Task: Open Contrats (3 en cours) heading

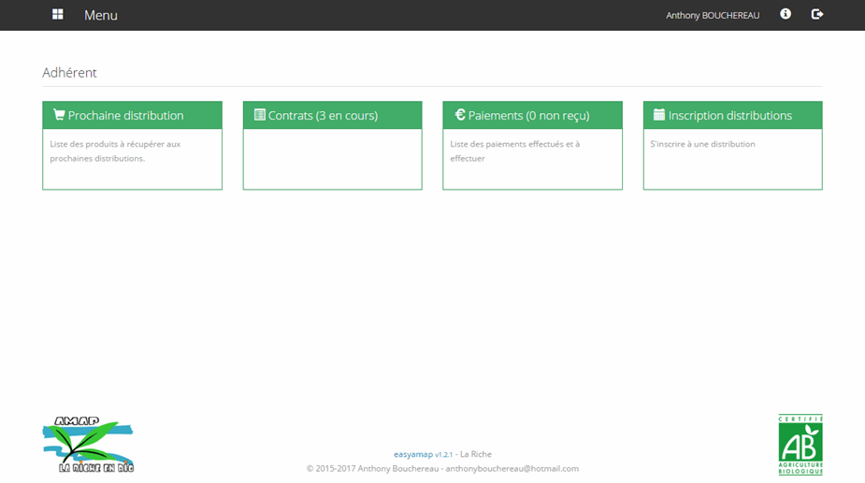Action: pos(323,116)
